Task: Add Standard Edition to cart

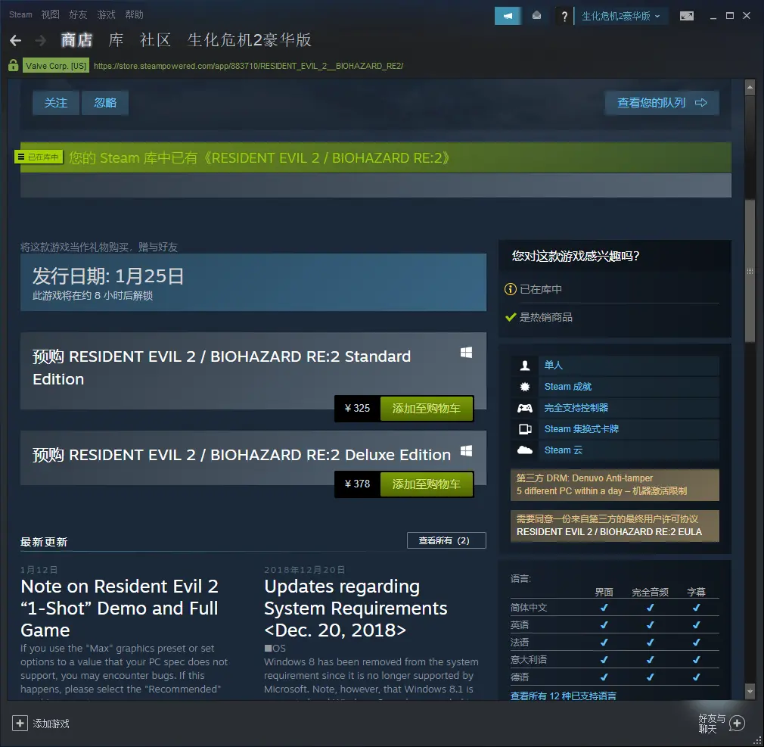Action: 427,409
